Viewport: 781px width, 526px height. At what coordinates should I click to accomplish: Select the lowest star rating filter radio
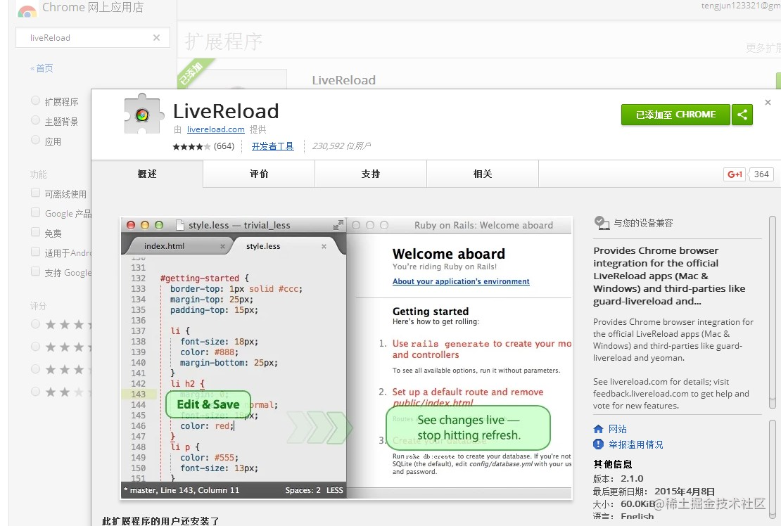point(35,392)
